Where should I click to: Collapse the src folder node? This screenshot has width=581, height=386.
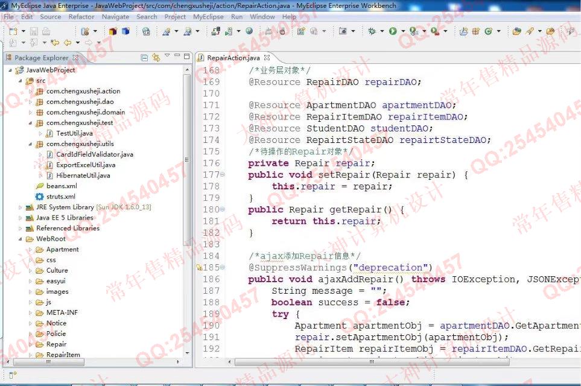(x=20, y=81)
